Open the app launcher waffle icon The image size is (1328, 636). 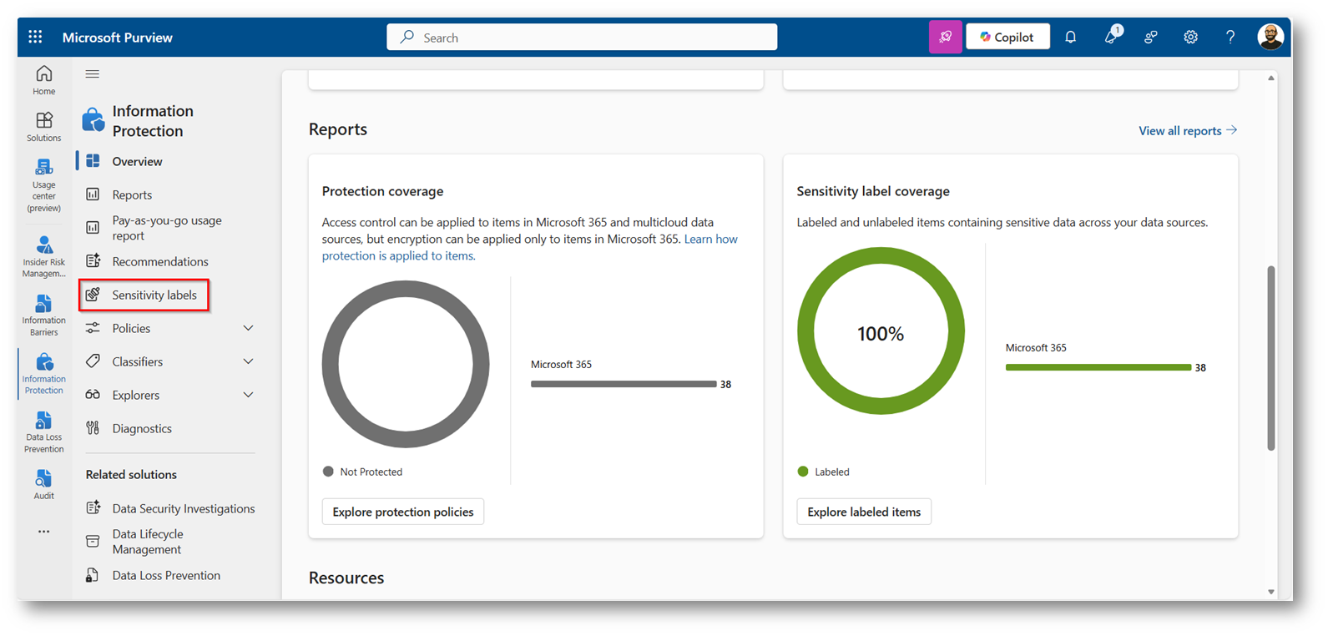[x=35, y=37]
